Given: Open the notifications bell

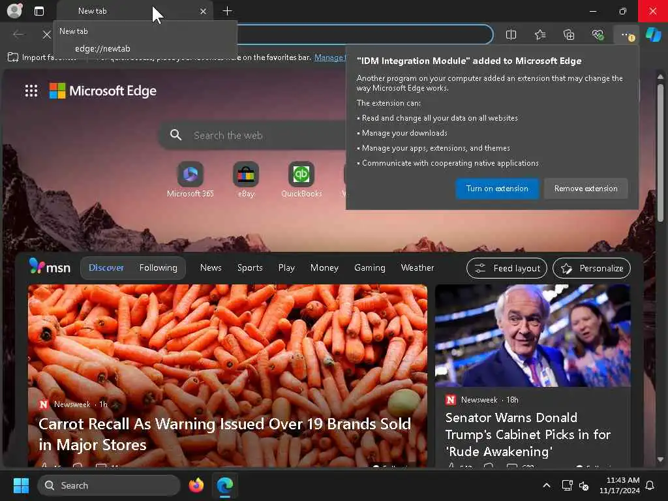Looking at the screenshot, I should 650,485.
